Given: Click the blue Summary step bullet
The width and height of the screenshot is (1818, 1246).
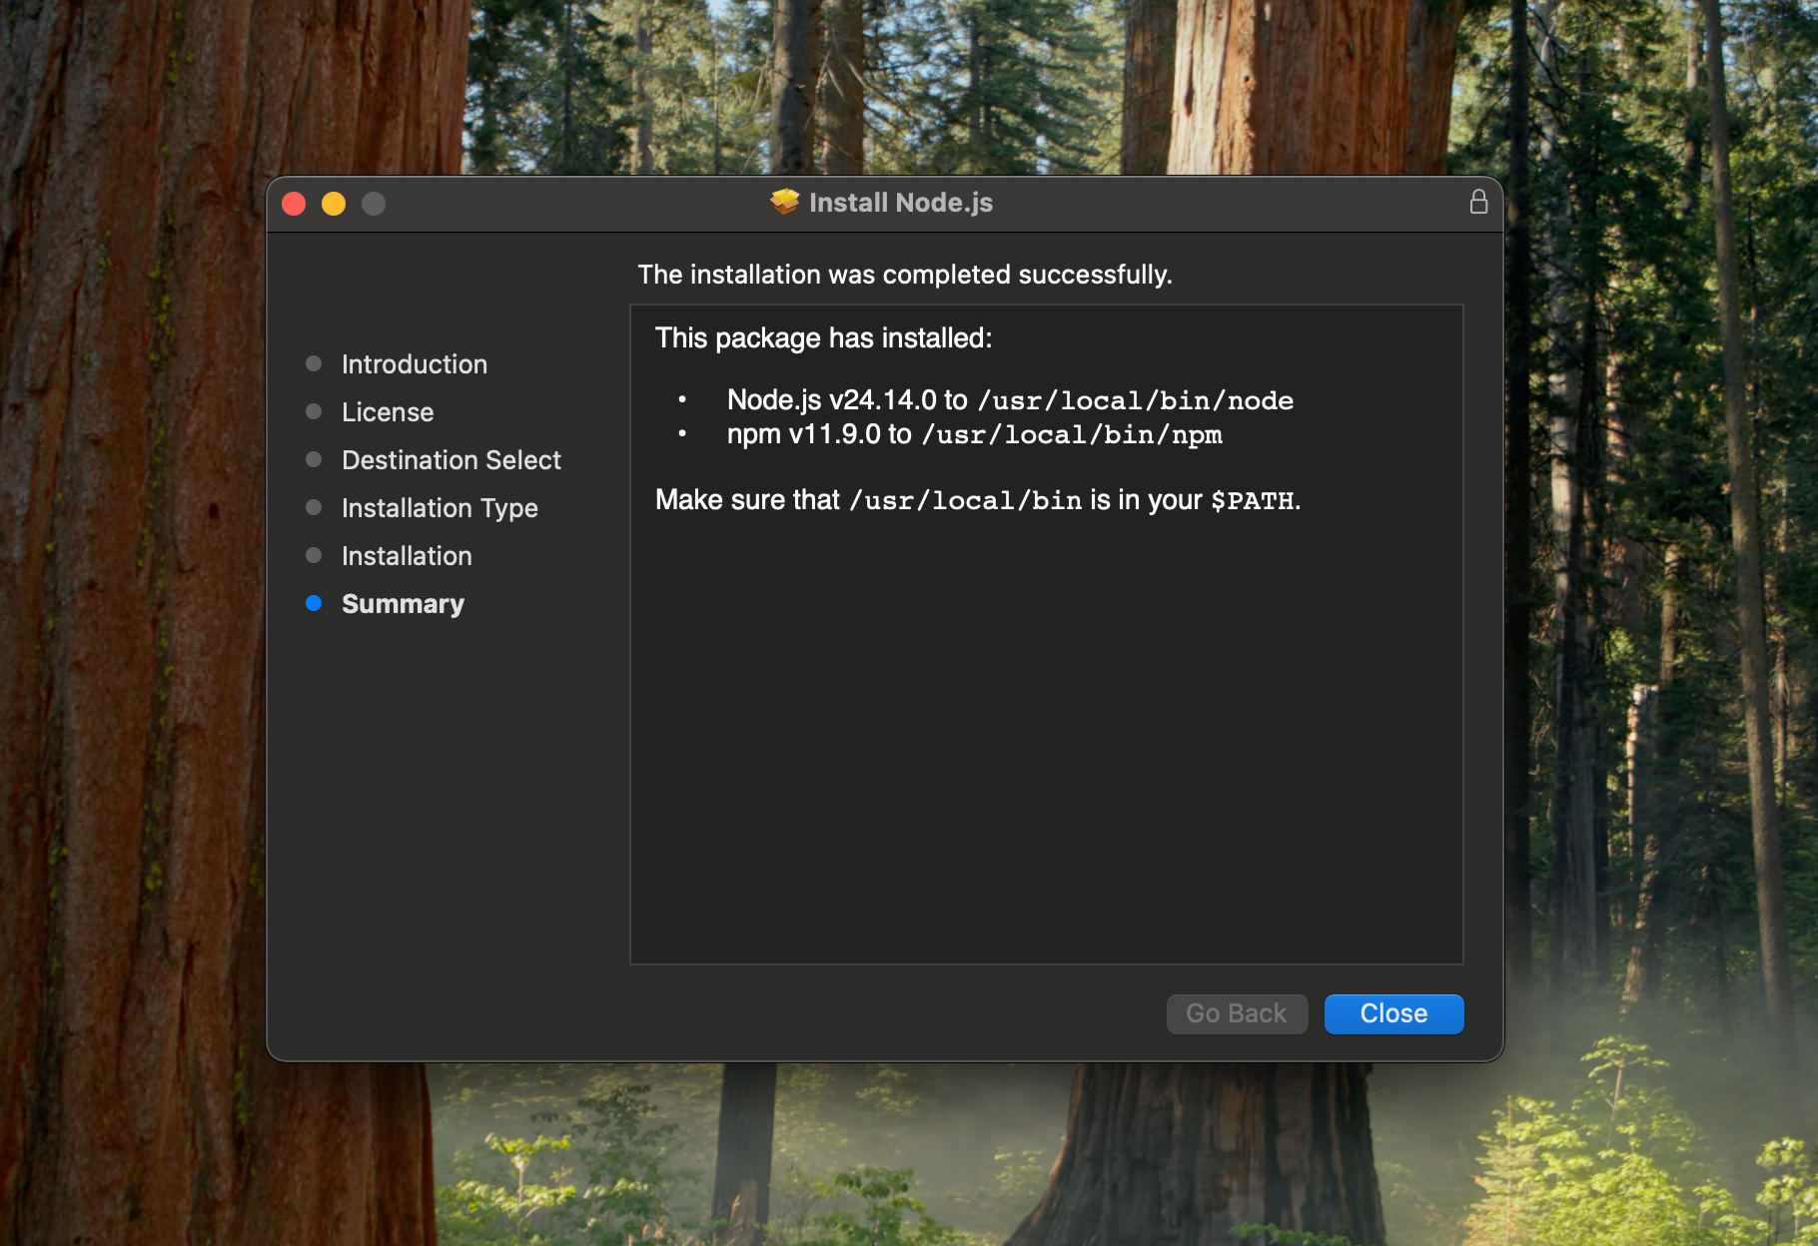Looking at the screenshot, I should (x=314, y=603).
